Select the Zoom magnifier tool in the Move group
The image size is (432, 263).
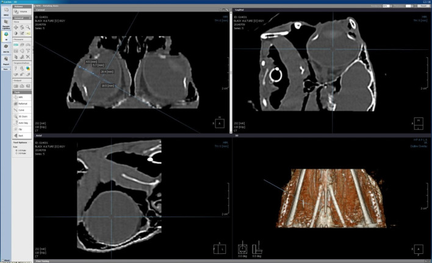28,27
